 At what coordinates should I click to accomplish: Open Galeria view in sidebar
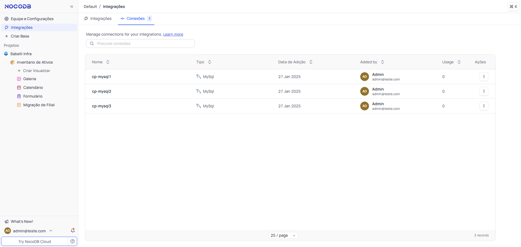30,79
